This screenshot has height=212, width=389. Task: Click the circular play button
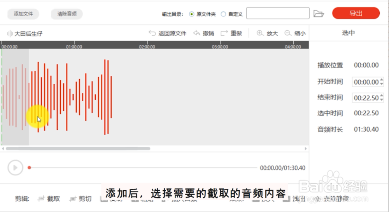(16, 168)
